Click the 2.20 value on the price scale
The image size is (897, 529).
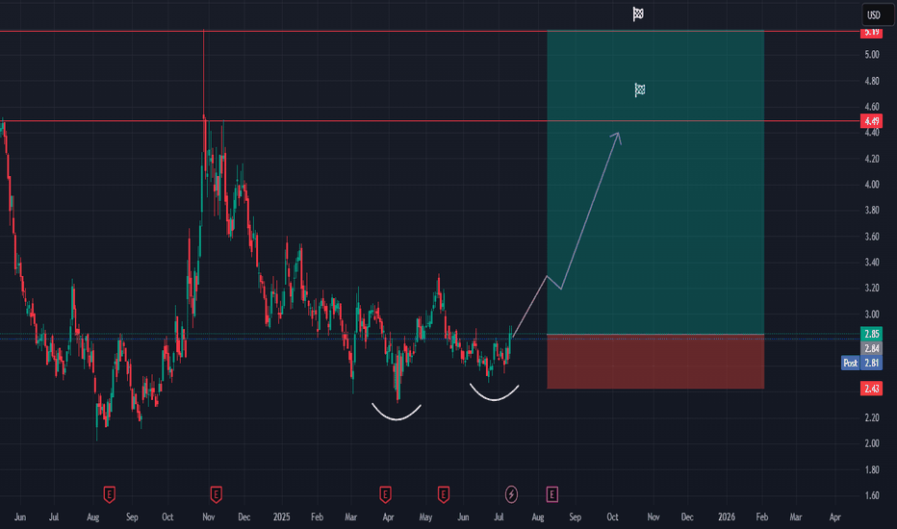872,418
